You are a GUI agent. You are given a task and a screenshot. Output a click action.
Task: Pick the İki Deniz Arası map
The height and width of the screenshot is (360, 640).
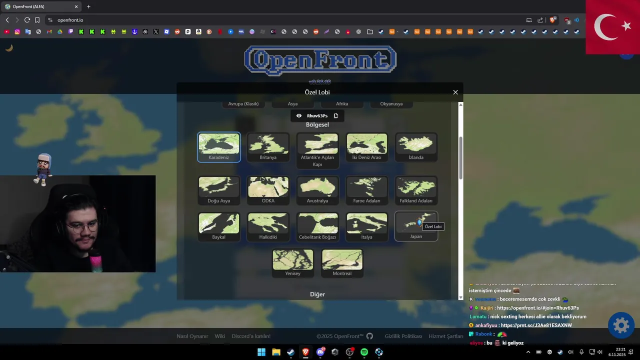(367, 147)
